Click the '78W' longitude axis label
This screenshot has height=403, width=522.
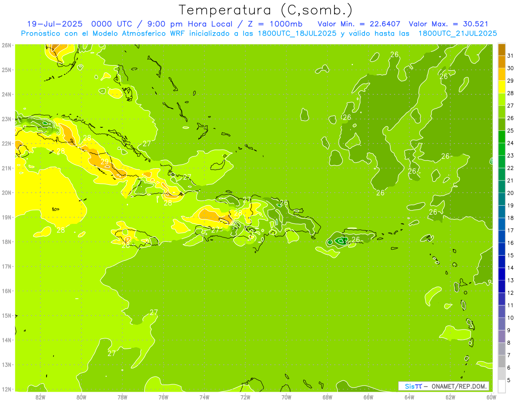tap(123, 397)
